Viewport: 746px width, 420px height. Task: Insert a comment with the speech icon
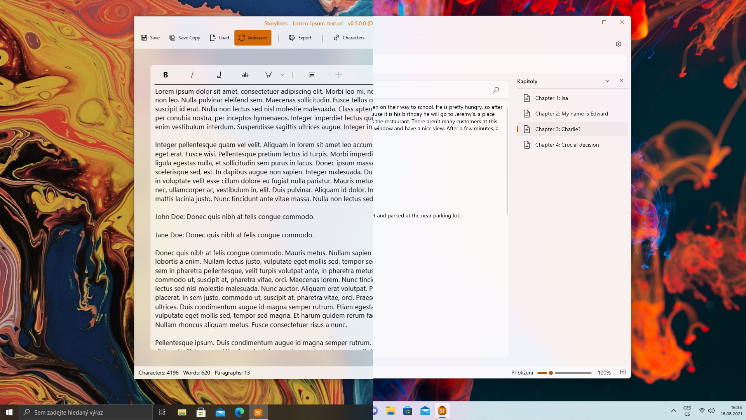click(312, 75)
